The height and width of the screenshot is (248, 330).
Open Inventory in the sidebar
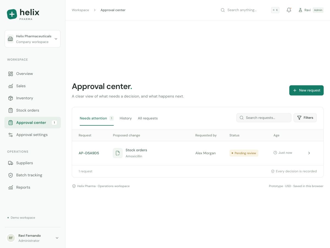pyautogui.click(x=32, y=98)
